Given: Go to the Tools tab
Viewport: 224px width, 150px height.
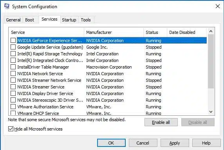Looking at the screenshot, I should coord(86,20).
